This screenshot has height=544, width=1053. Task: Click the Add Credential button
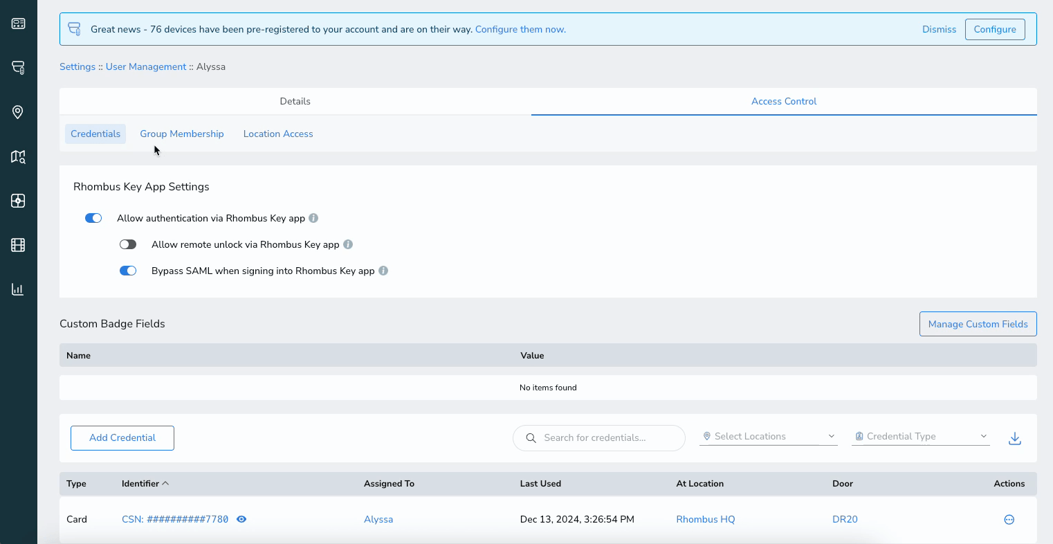tap(122, 438)
